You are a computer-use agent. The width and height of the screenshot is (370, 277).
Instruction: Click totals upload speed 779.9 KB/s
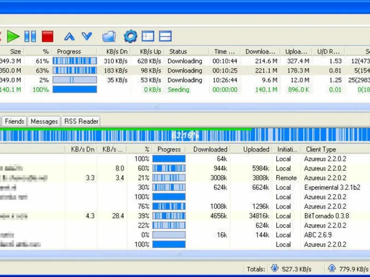[x=354, y=269]
